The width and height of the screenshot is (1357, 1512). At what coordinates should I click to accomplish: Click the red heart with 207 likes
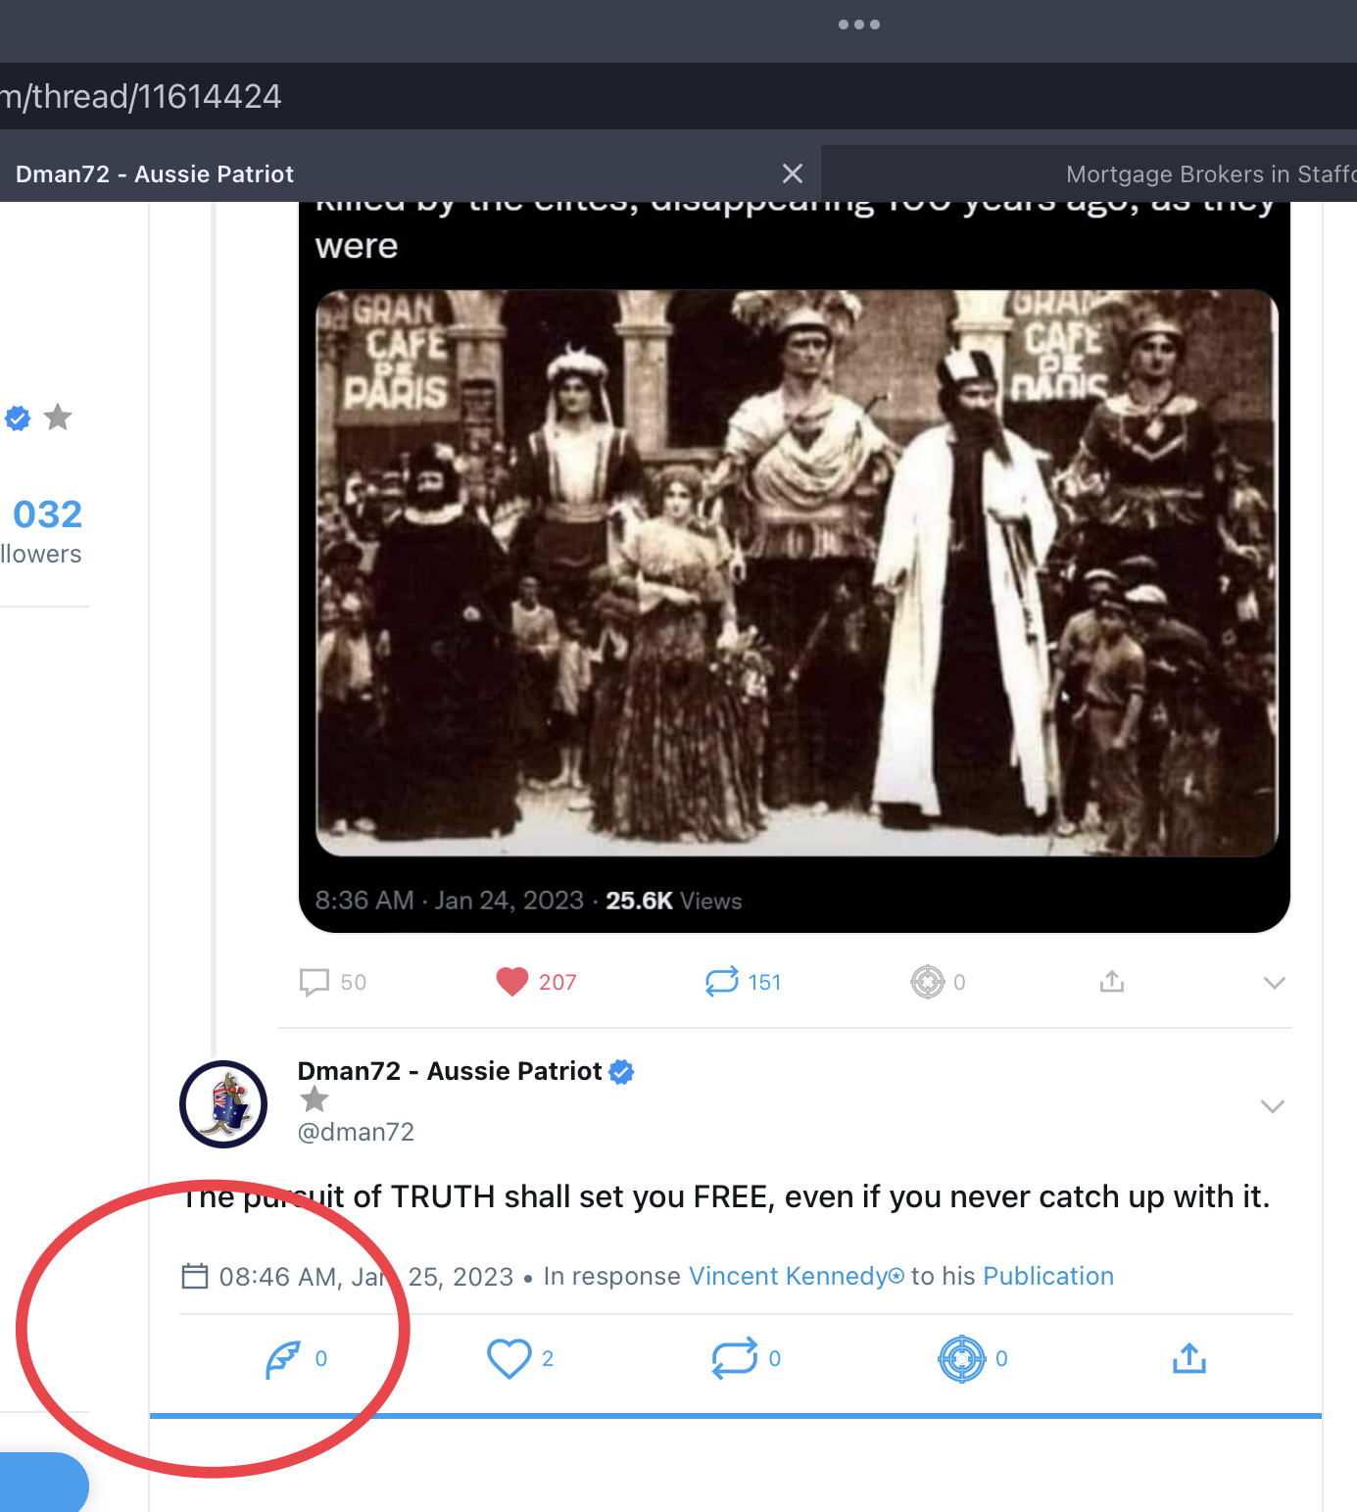coord(512,982)
